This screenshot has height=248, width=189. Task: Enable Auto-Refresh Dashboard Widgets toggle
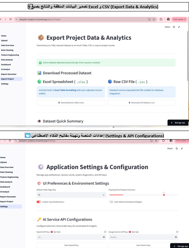point(111,202)
